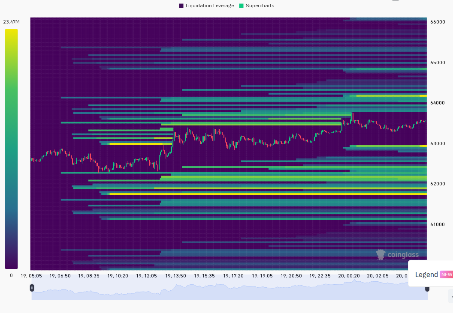Click the 62000 price axis label
Image resolution: width=453 pixels, height=313 pixels.
(x=438, y=184)
